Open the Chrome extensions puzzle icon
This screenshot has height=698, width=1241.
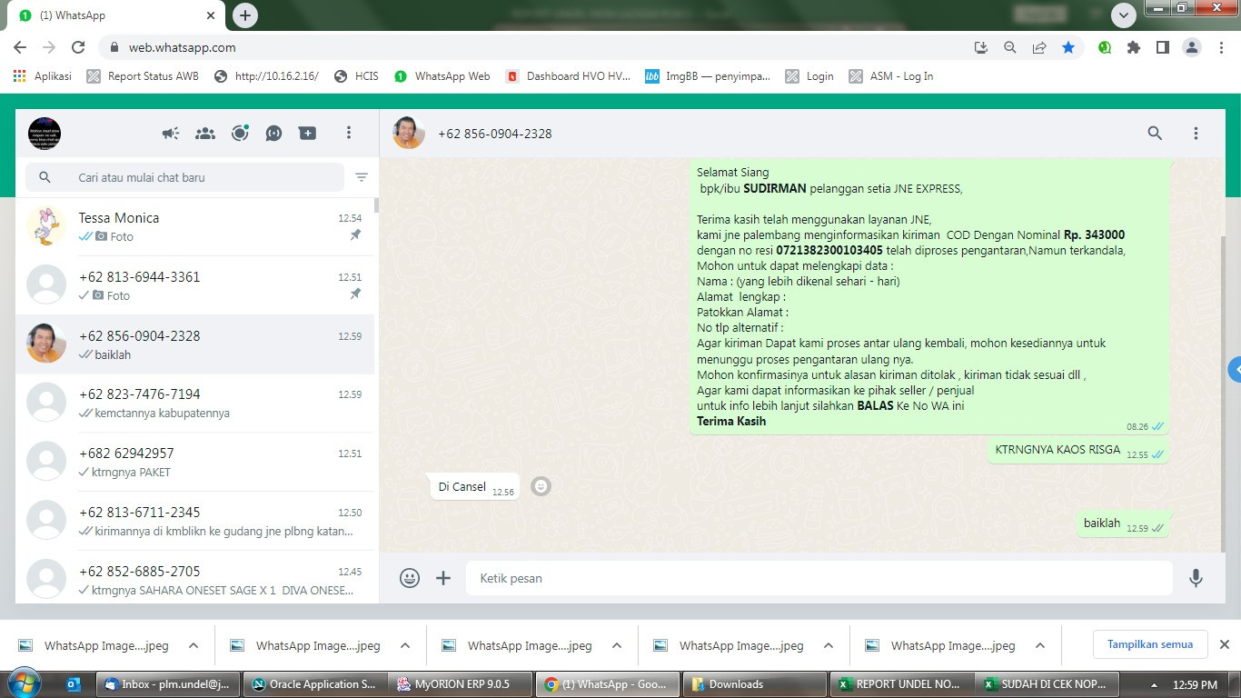click(1133, 47)
